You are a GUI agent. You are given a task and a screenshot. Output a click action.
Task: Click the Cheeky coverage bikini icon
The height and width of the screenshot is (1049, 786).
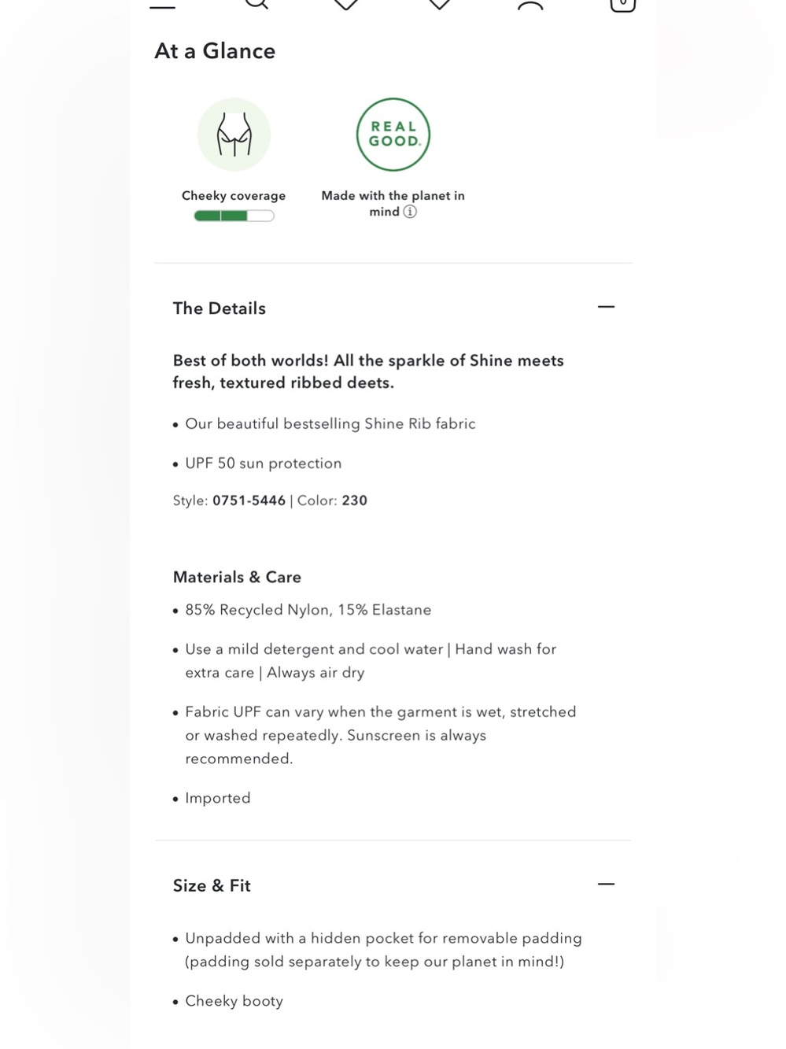coord(234,135)
